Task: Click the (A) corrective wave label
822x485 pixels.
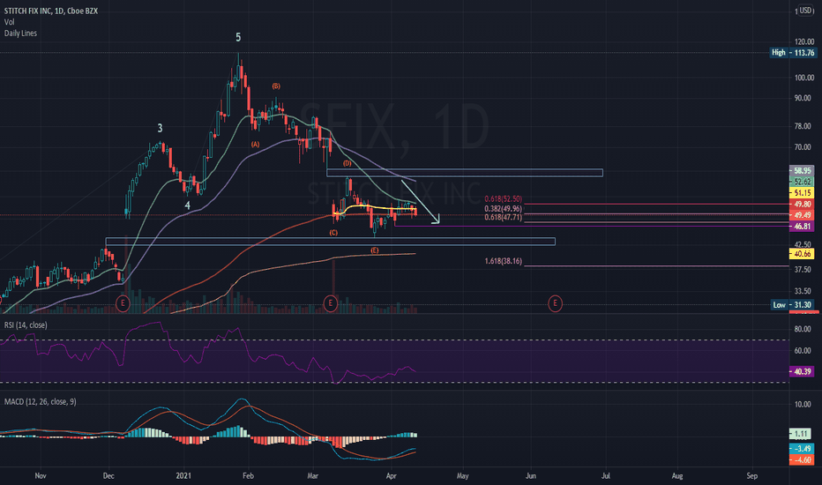Action: pyautogui.click(x=255, y=145)
